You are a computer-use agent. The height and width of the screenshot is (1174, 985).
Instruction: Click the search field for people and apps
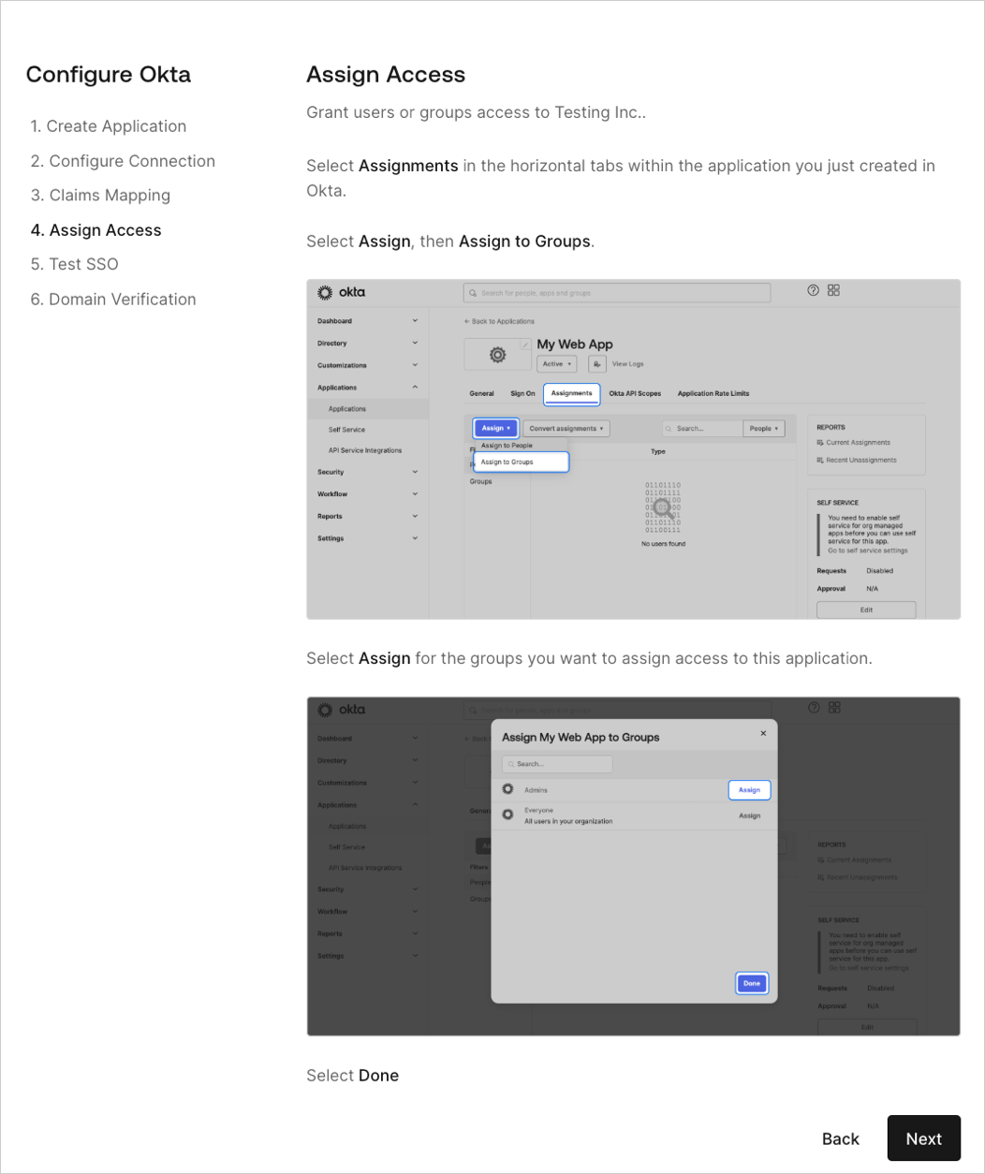[616, 292]
